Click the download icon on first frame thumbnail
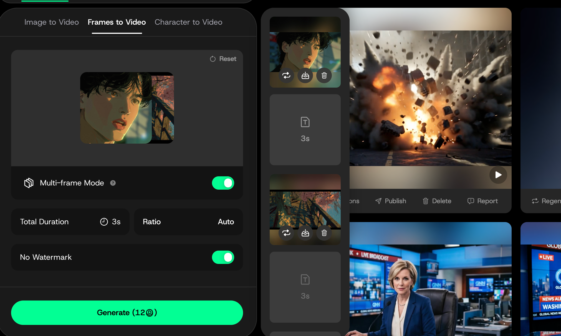The height and width of the screenshot is (336, 561). pyautogui.click(x=305, y=75)
